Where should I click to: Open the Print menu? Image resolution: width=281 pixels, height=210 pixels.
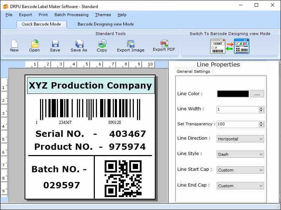click(x=43, y=15)
